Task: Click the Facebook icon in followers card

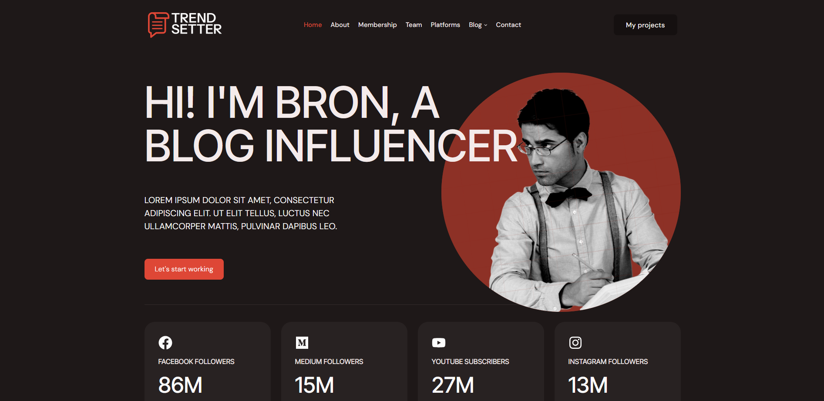Action: 165,343
